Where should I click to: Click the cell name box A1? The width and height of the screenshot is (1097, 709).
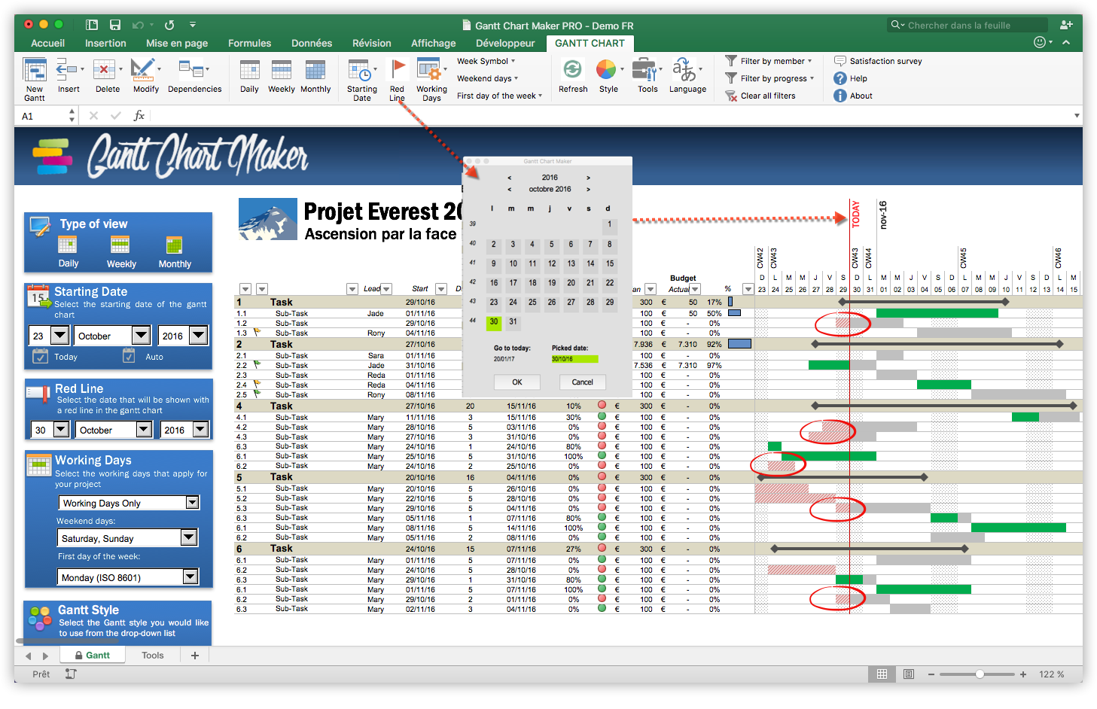[x=43, y=116]
